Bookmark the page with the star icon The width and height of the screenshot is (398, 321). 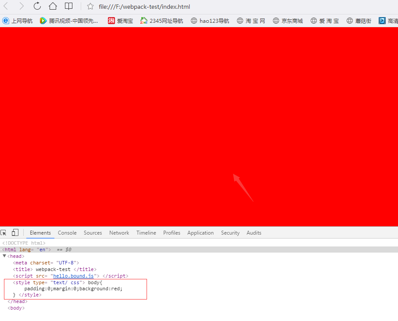[90, 6]
